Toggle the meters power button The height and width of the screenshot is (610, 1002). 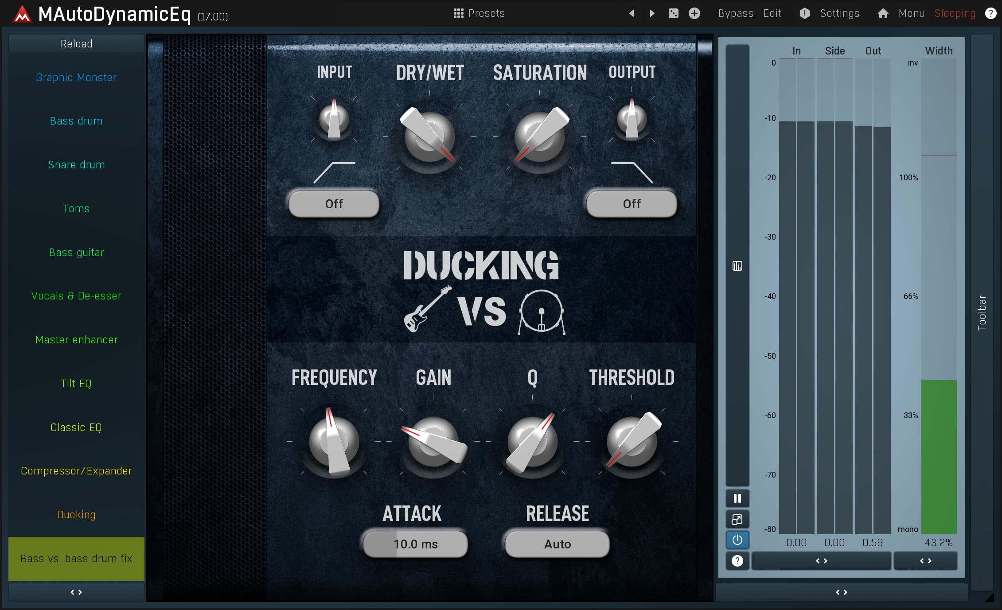(737, 540)
